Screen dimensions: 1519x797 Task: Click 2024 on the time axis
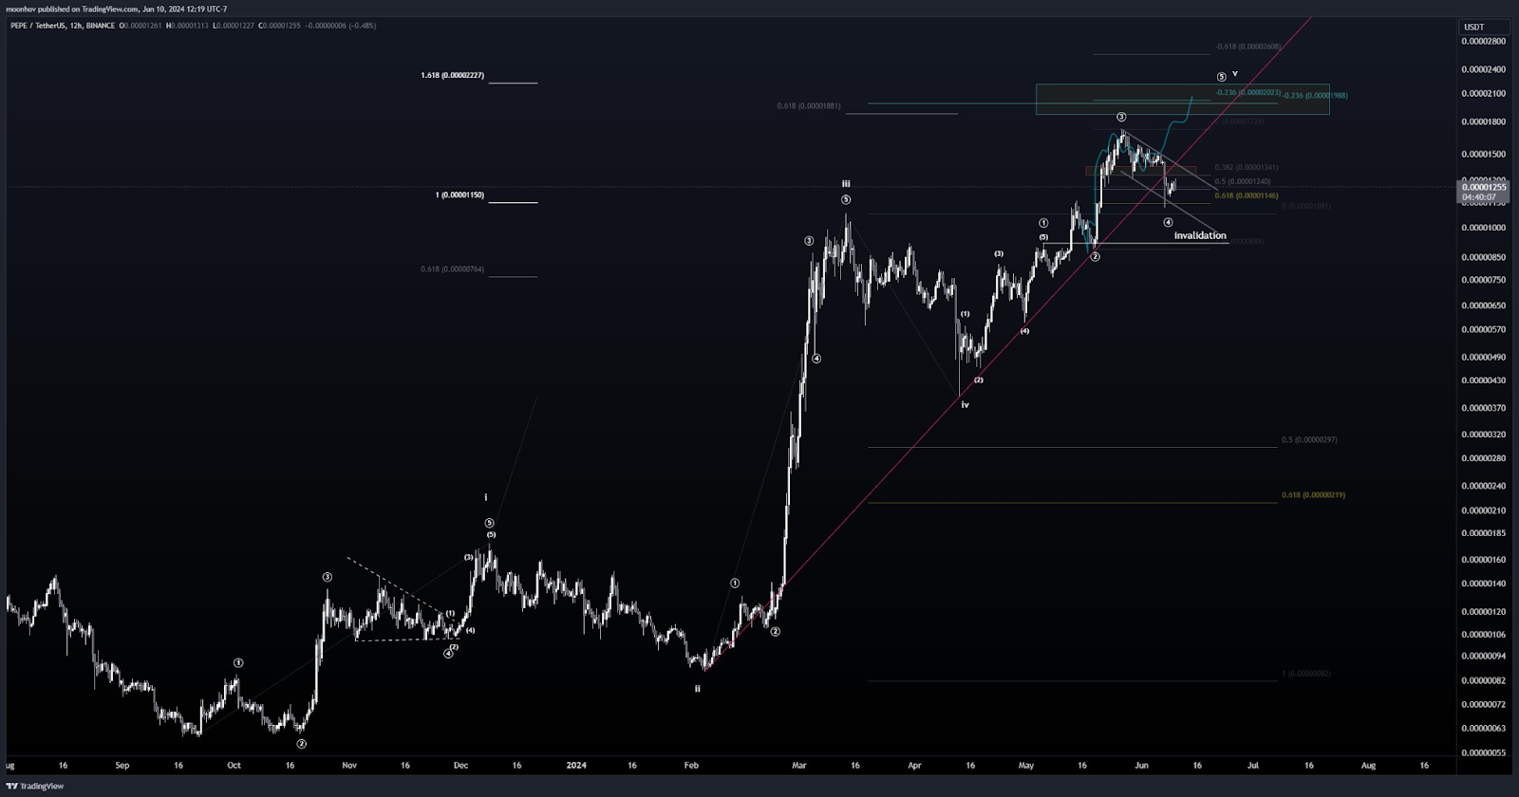click(x=575, y=765)
